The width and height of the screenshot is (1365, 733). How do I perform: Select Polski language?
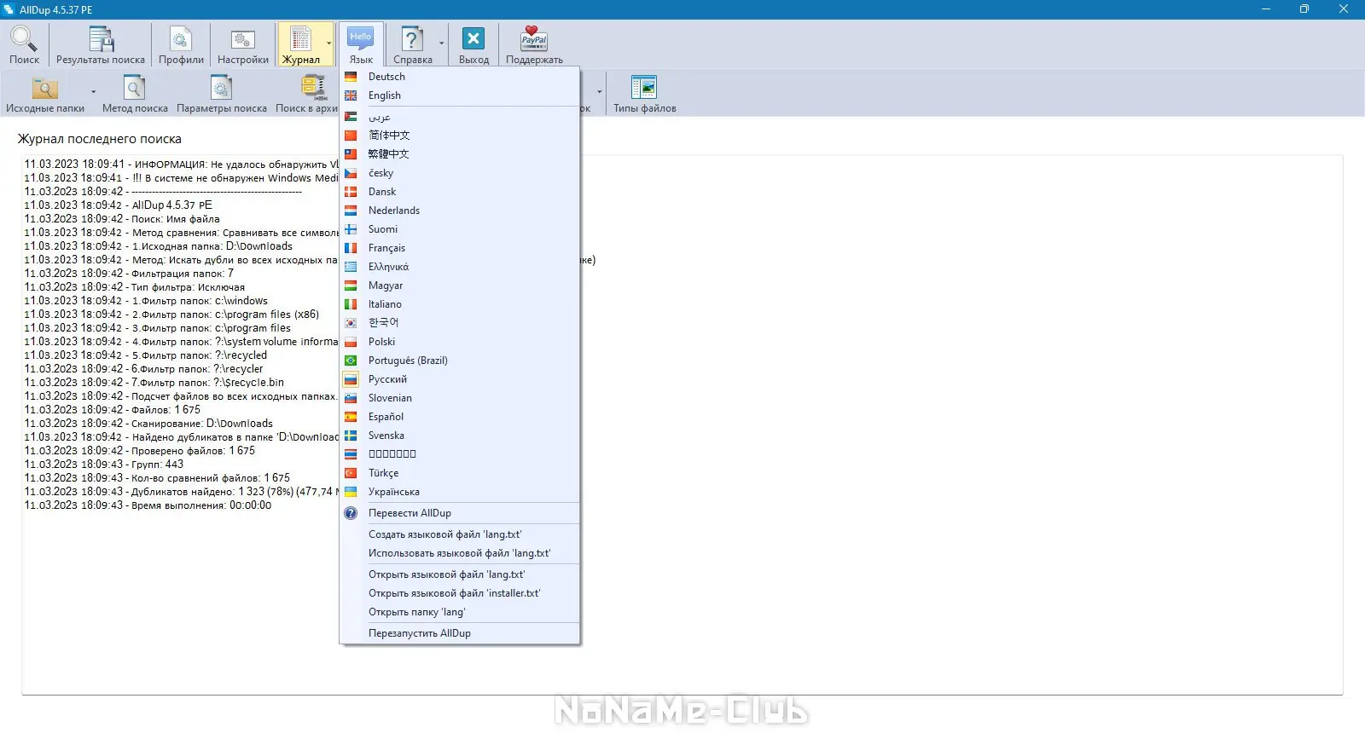460,342
